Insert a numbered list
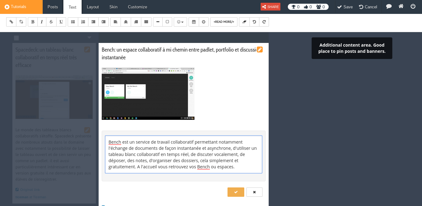The width and height of the screenshot is (422, 206). pyautogui.click(x=83, y=22)
